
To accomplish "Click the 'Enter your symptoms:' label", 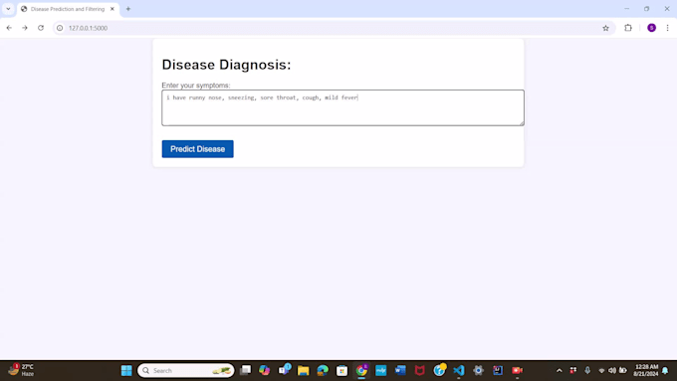I will 196,85.
